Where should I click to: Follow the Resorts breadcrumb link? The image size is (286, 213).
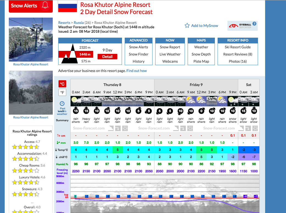tap(64, 23)
